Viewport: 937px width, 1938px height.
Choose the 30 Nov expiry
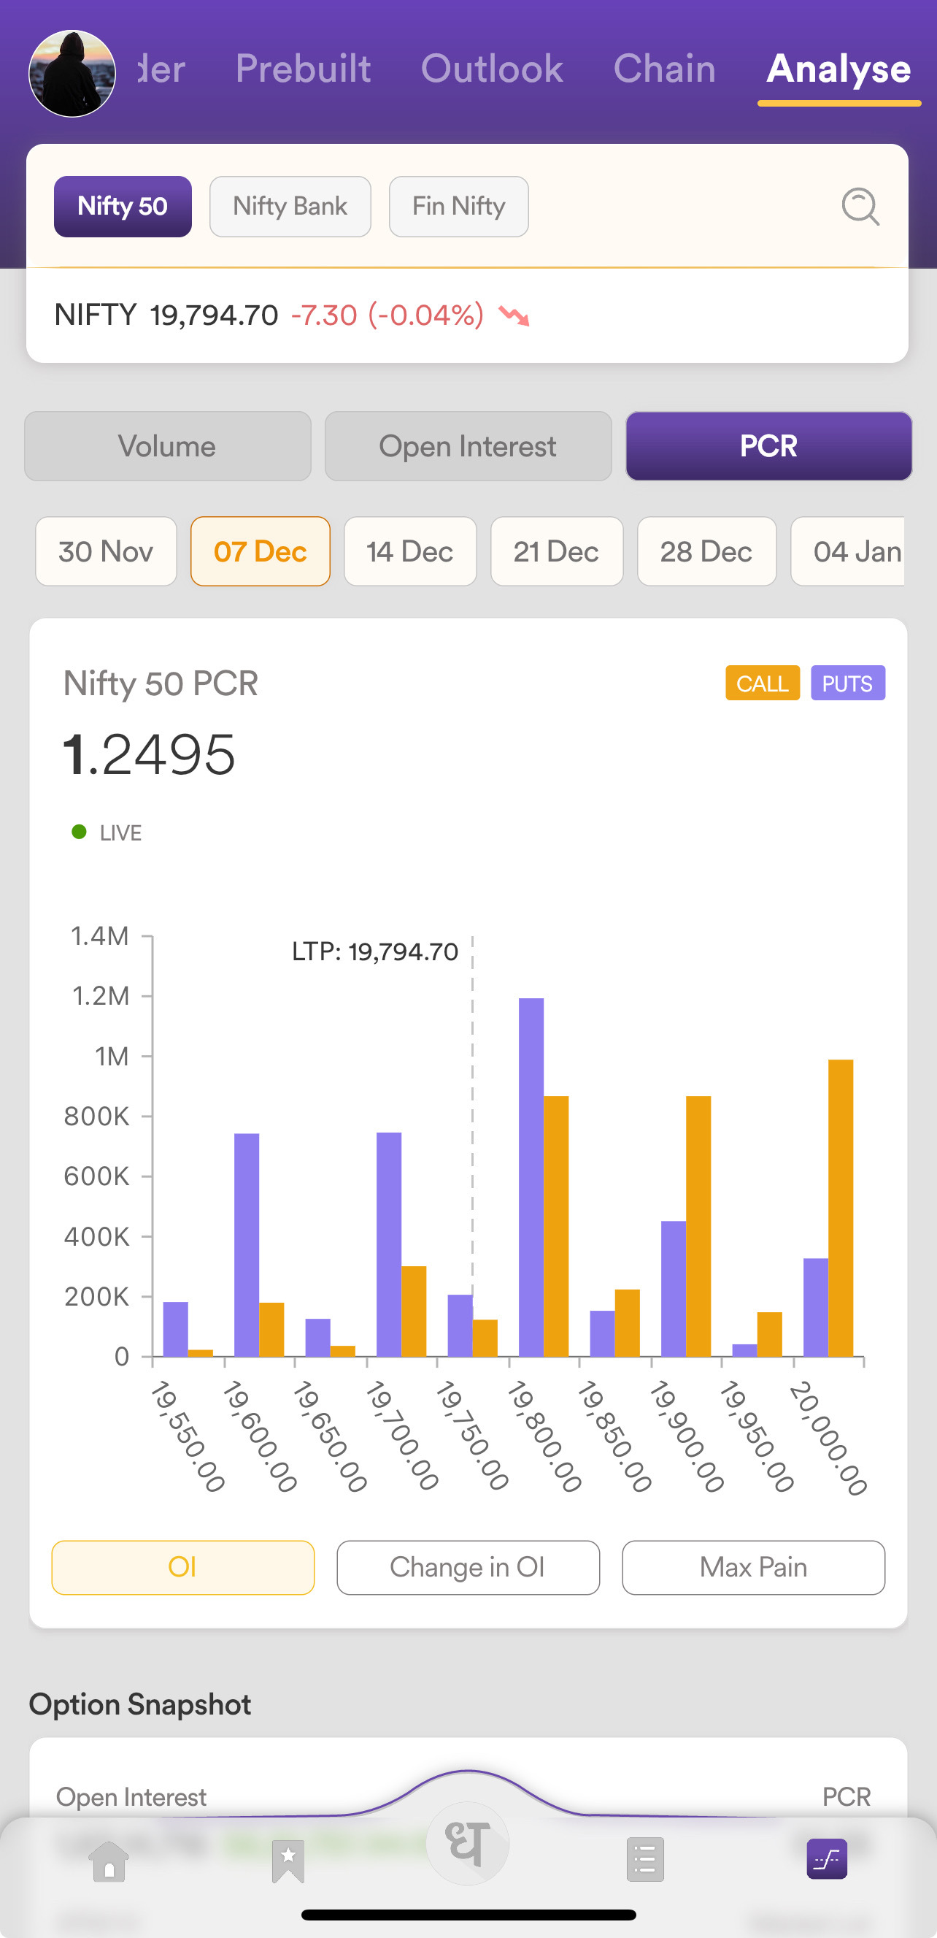(x=106, y=551)
